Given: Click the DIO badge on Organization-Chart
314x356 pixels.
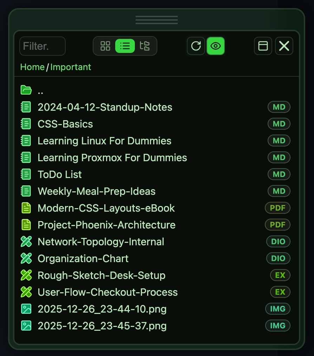Looking at the screenshot, I should (279, 259).
